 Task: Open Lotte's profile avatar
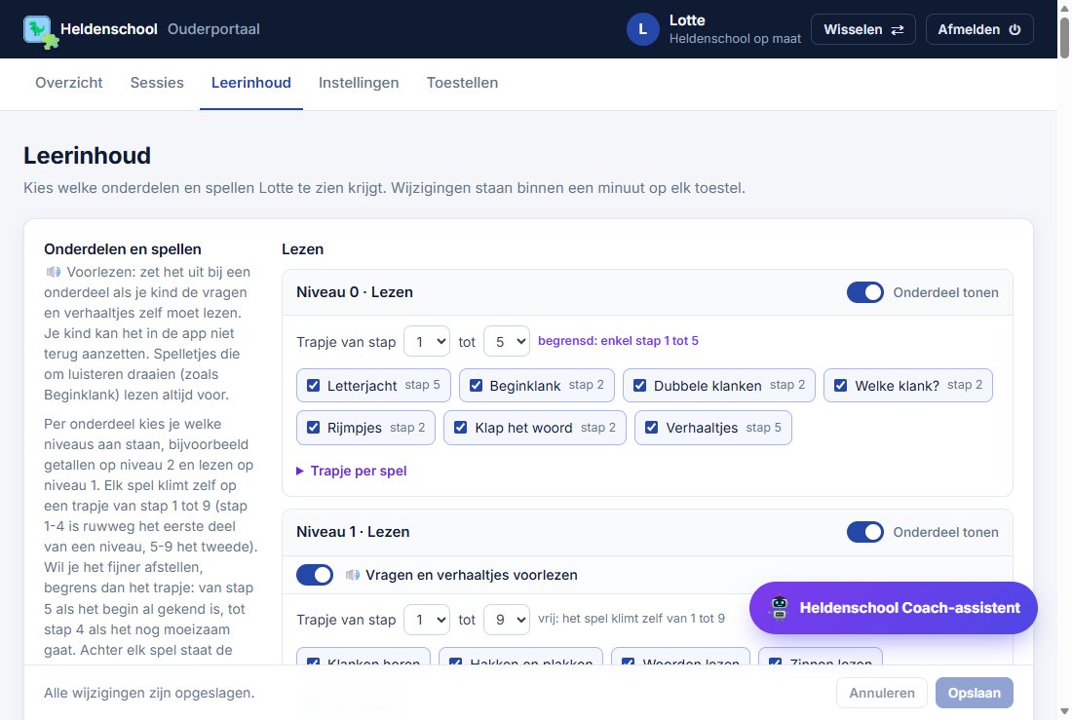click(642, 29)
